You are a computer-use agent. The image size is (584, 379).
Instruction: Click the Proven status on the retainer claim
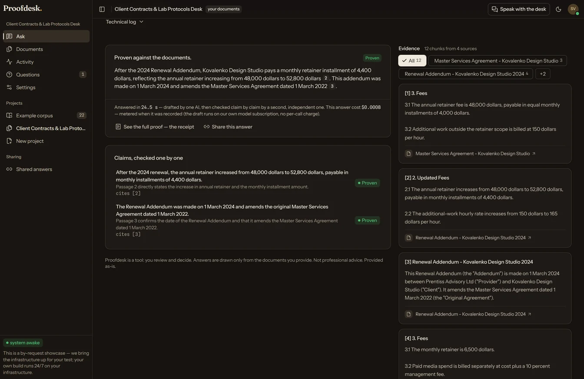click(x=367, y=183)
